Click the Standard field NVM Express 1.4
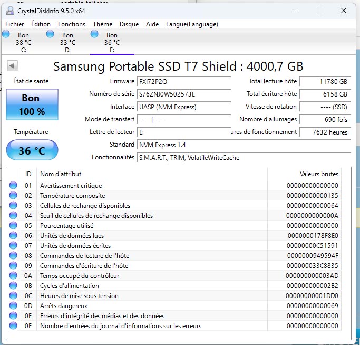The image size is (360, 345). click(x=244, y=145)
